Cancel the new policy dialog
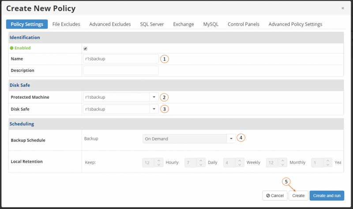The height and width of the screenshot is (209, 353). 275,195
